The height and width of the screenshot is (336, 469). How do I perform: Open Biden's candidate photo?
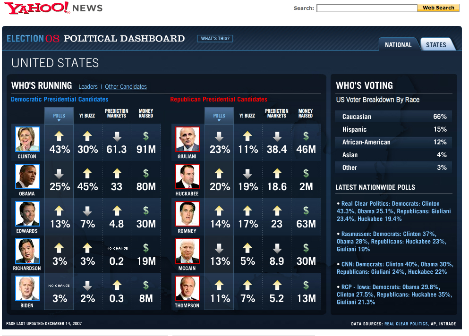pyautogui.click(x=27, y=288)
